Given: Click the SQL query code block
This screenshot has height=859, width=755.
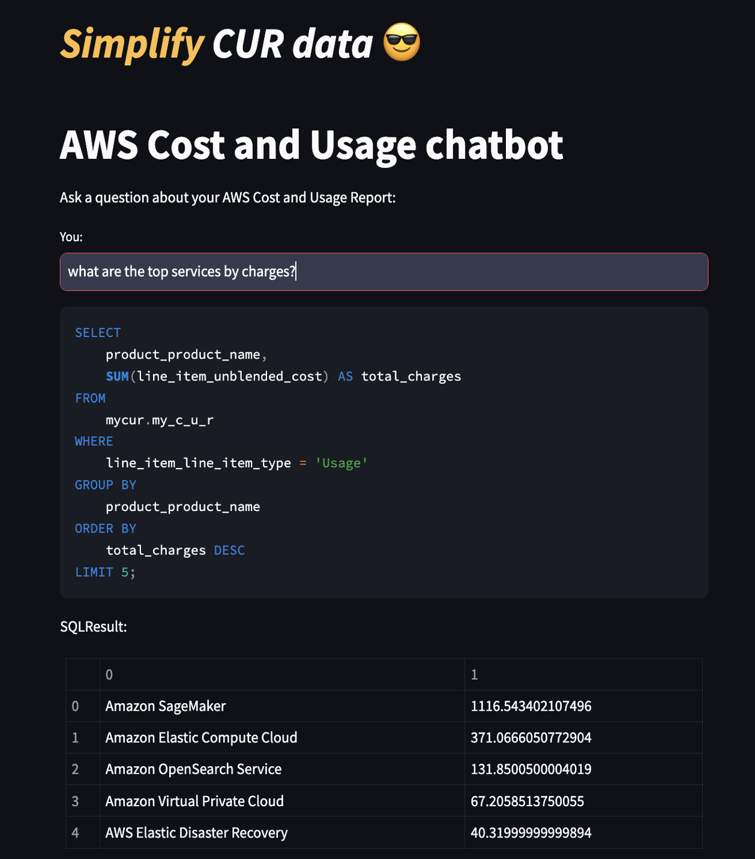Looking at the screenshot, I should click(x=384, y=451).
